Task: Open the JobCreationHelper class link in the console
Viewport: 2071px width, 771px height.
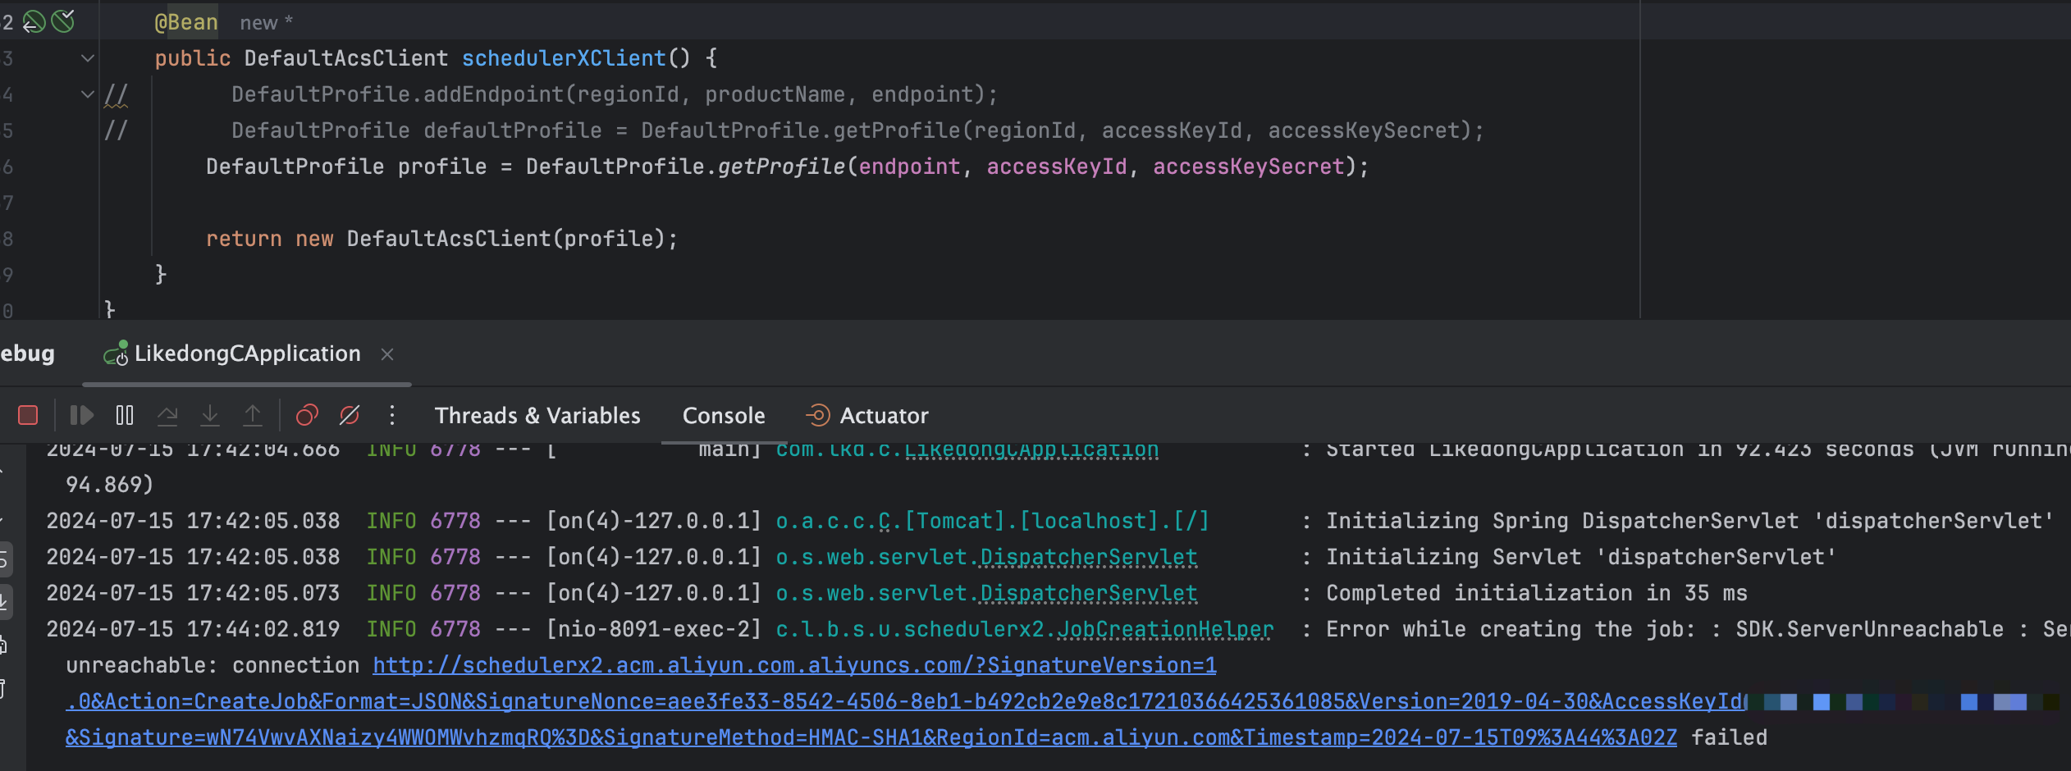Action: (1165, 629)
